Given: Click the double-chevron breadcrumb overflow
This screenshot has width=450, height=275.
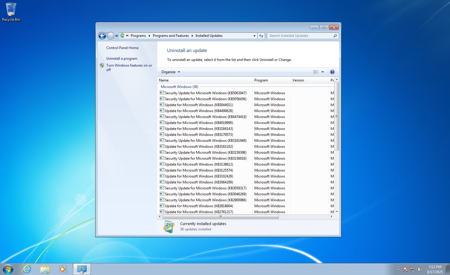Looking at the screenshot, I should click(127, 36).
